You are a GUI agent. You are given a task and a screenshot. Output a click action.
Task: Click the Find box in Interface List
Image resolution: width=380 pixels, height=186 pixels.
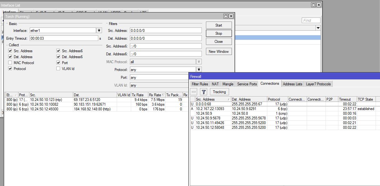click(311, 20)
